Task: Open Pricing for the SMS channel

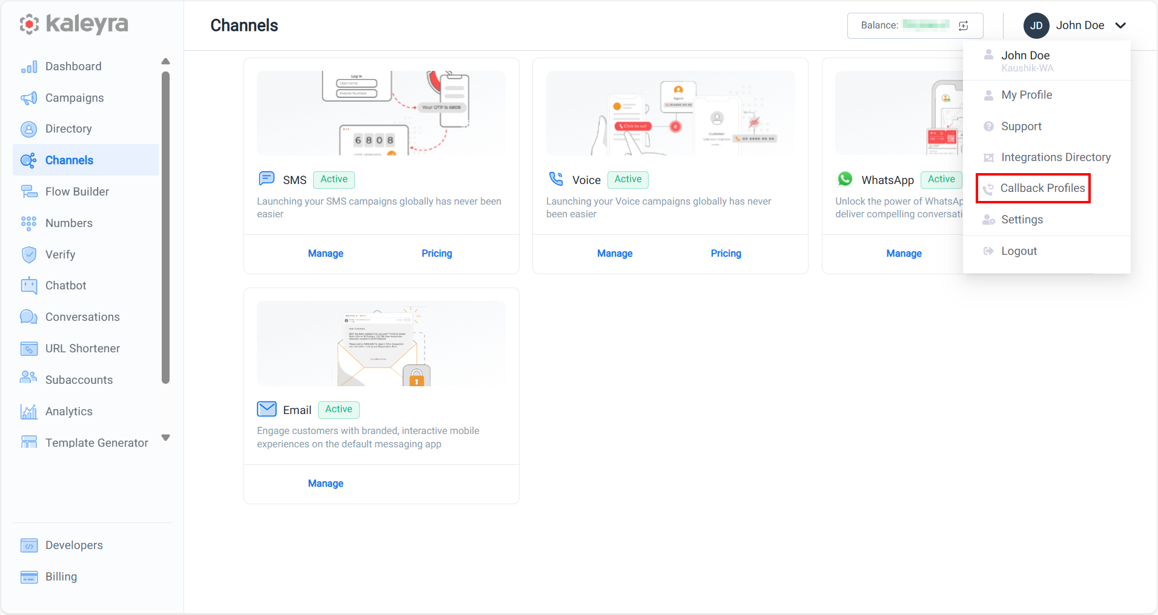Action: 437,254
